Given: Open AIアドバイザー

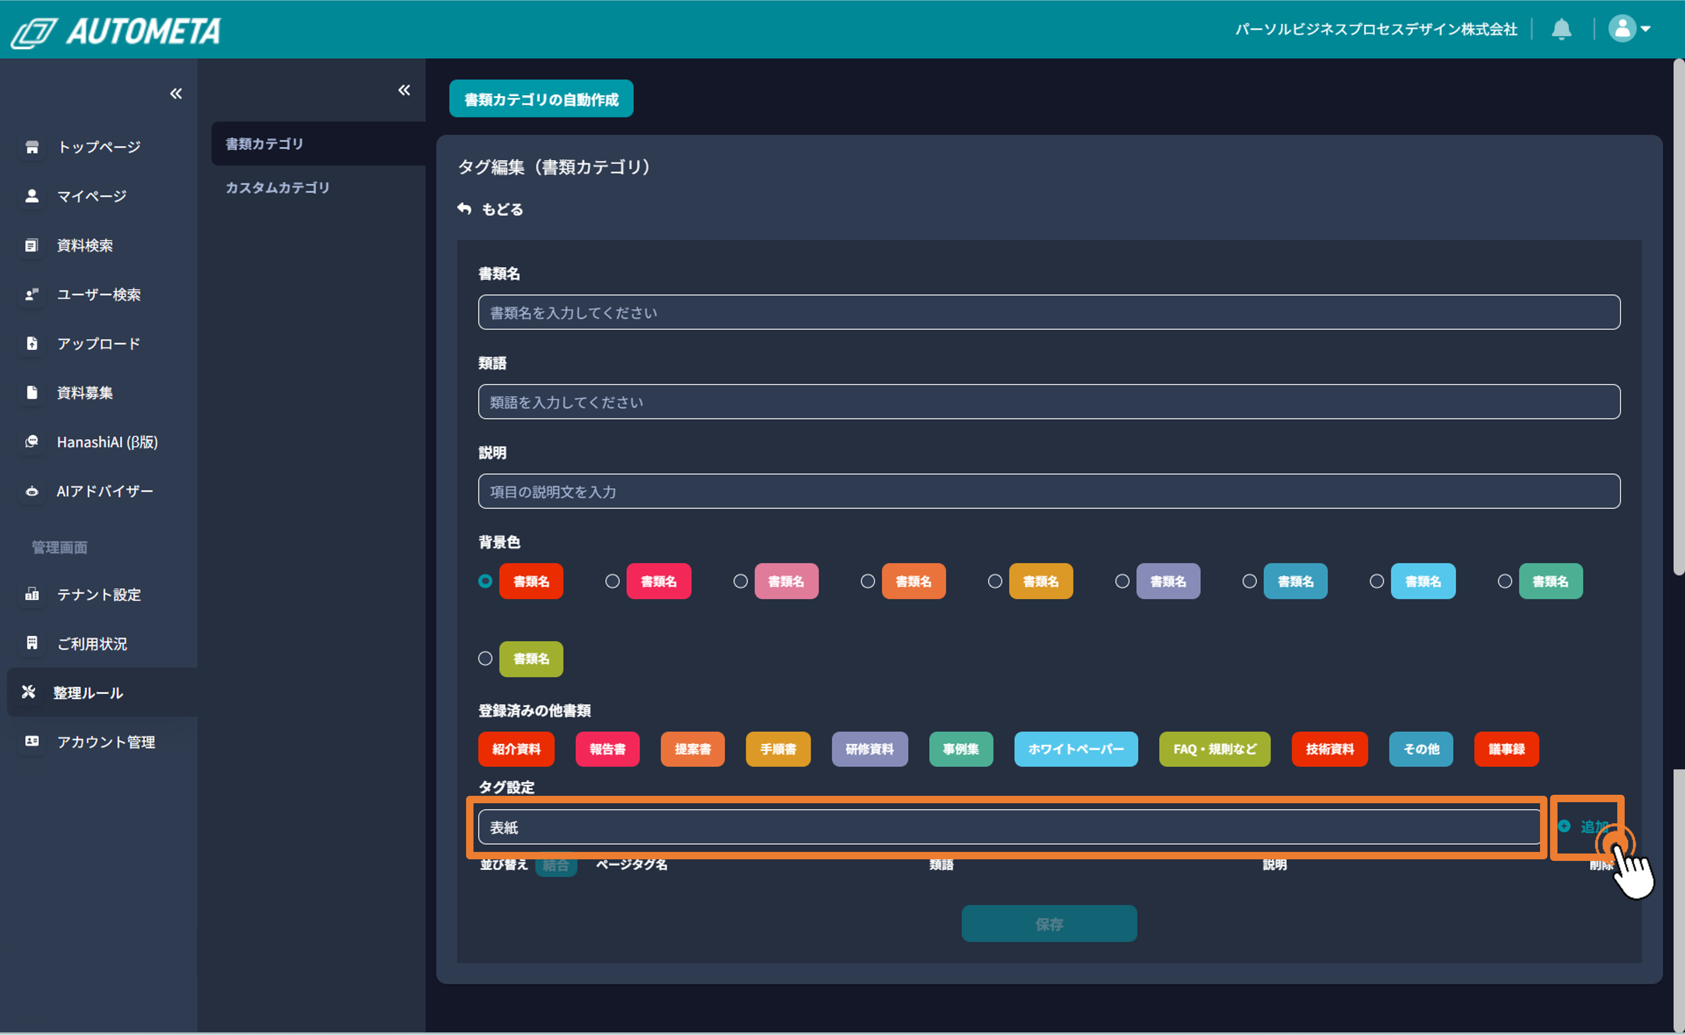Looking at the screenshot, I should (104, 491).
